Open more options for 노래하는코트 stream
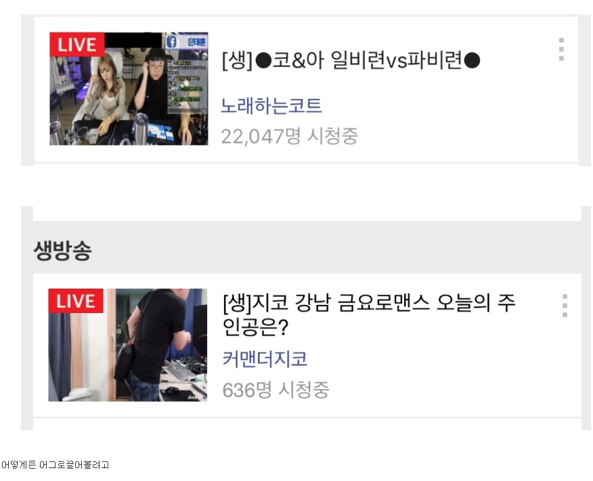Viewport: 593px width, 481px height. [561, 49]
